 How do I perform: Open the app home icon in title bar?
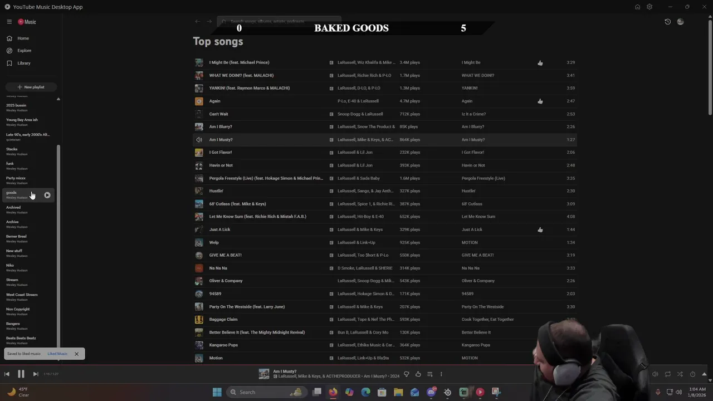coord(637,7)
